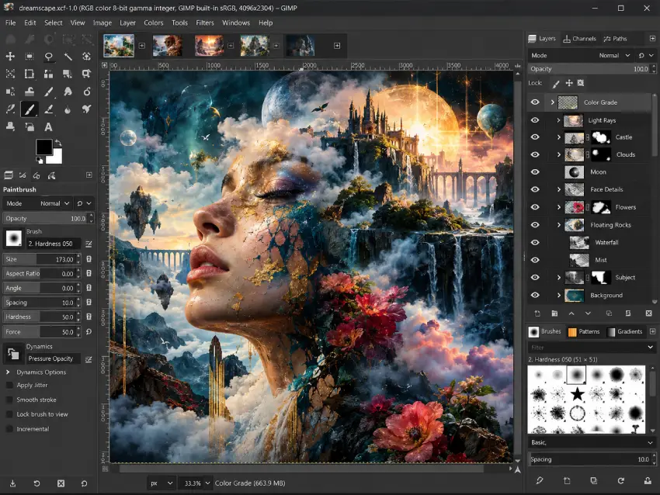Select the Clone stamp tool
Image resolution: width=660 pixels, height=495 pixels.
(10, 126)
